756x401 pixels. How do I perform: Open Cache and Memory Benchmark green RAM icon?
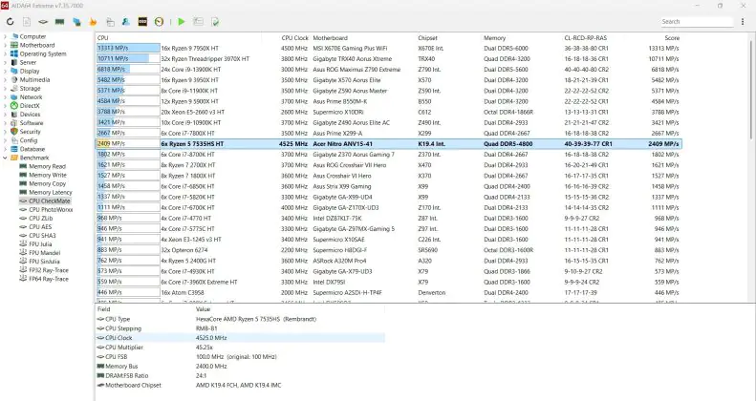(60, 22)
